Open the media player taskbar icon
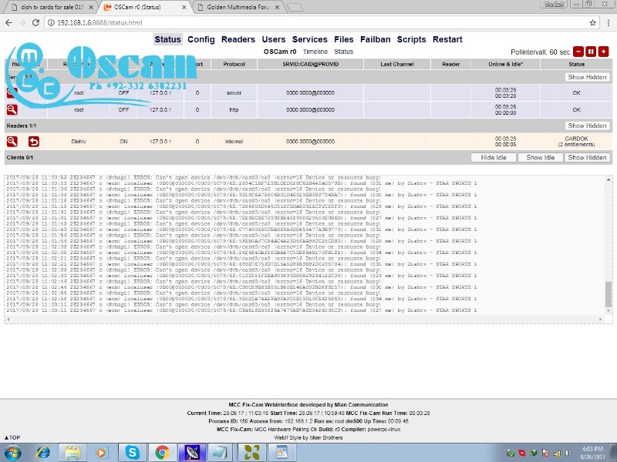 click(101, 453)
